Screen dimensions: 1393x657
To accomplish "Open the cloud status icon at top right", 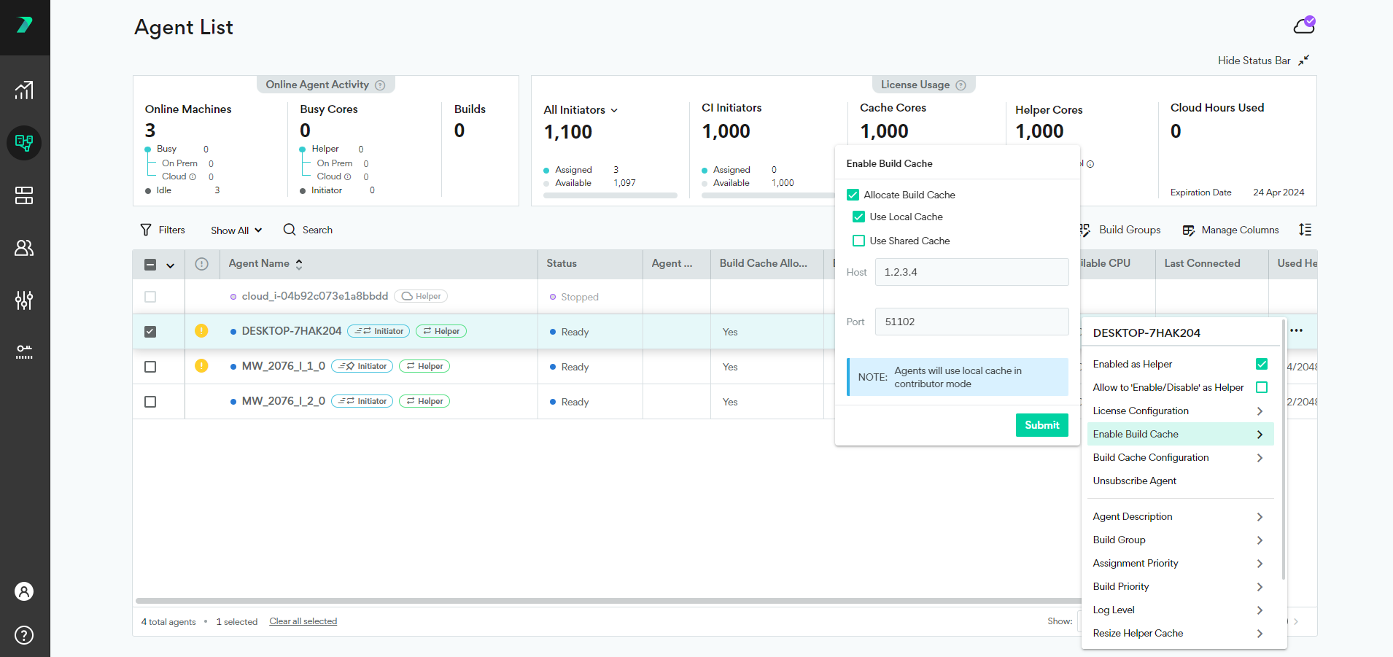I will [x=1305, y=25].
